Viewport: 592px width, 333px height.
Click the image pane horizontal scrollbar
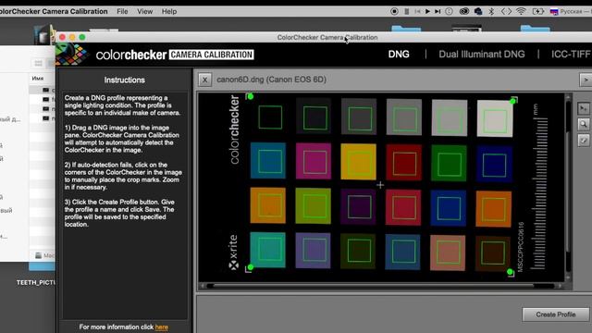coord(381,286)
